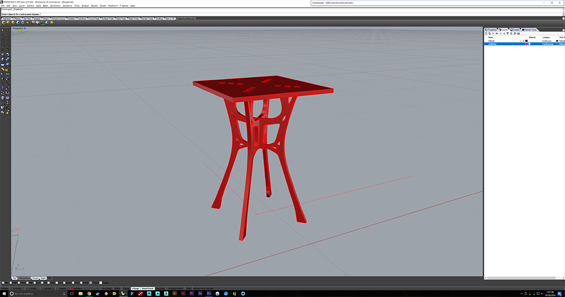Viewport: 565px width, 297px height.
Task: Click the Cortana Ask me anything box
Action: [38, 294]
